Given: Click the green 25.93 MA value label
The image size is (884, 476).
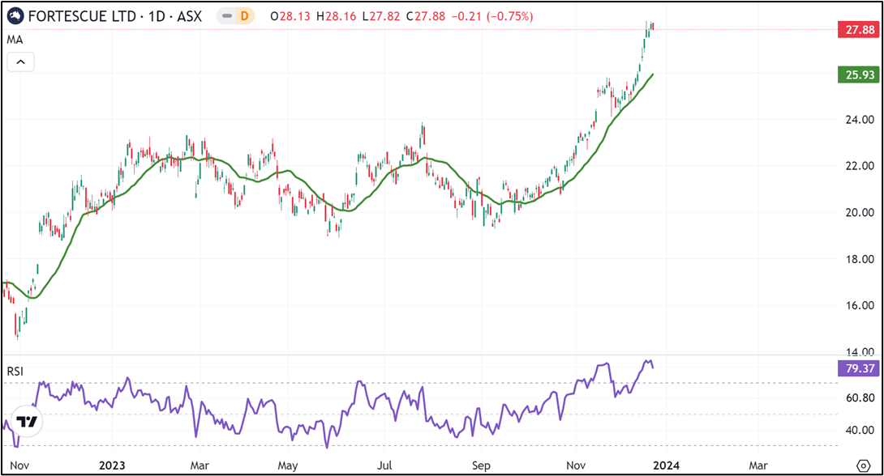Looking at the screenshot, I should [859, 74].
